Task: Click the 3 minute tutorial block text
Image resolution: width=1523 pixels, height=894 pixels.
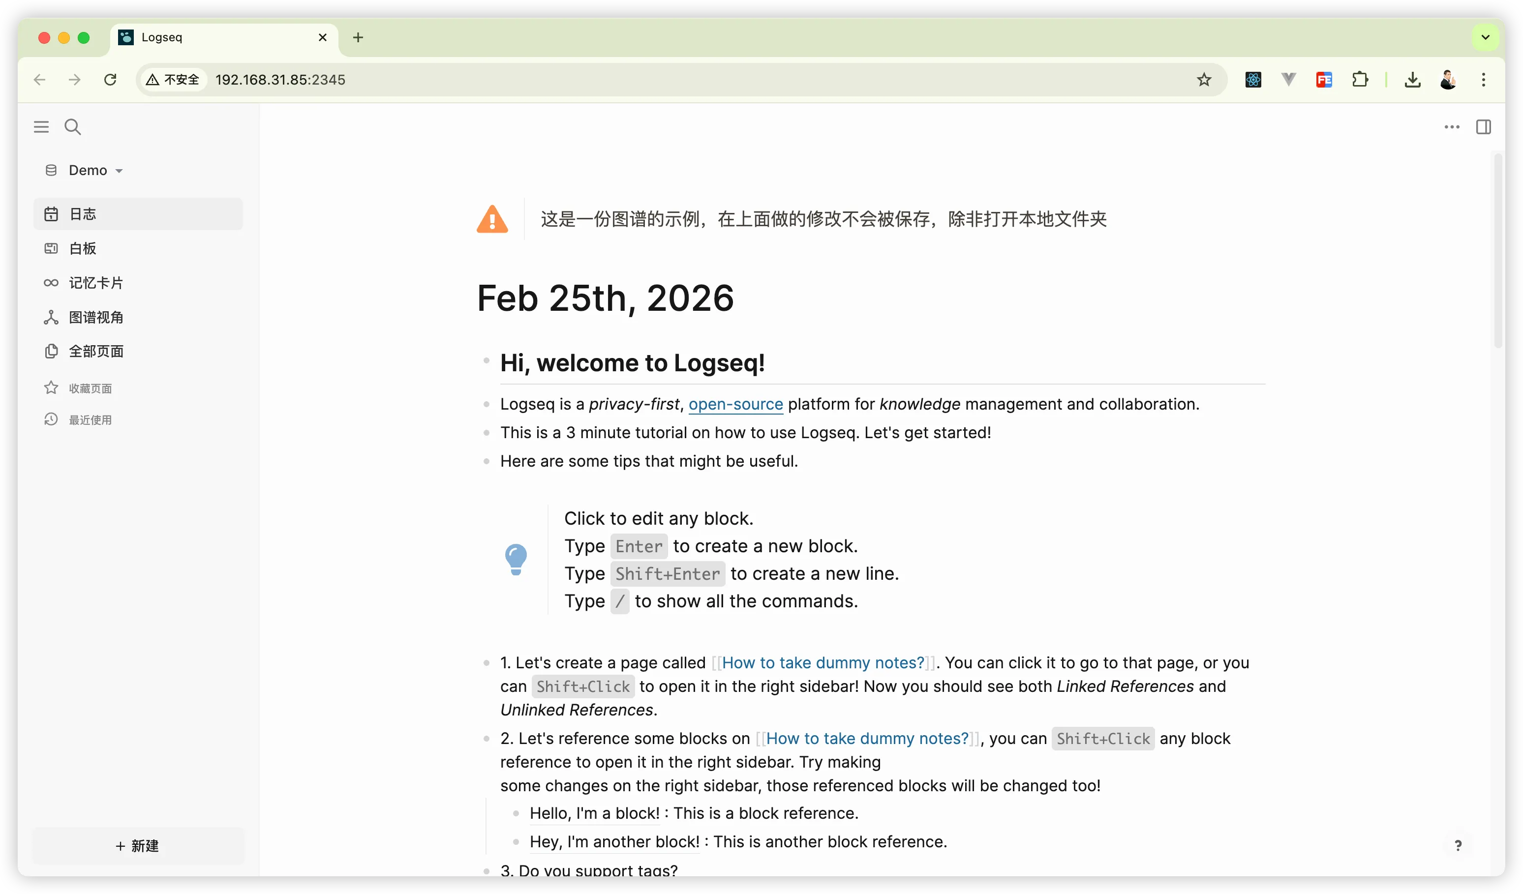Action: [x=746, y=433]
